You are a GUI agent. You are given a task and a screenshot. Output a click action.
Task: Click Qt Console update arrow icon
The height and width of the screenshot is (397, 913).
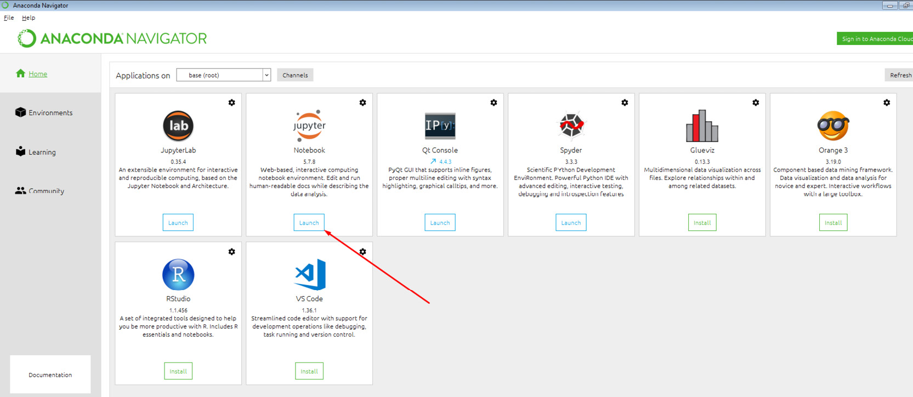433,161
